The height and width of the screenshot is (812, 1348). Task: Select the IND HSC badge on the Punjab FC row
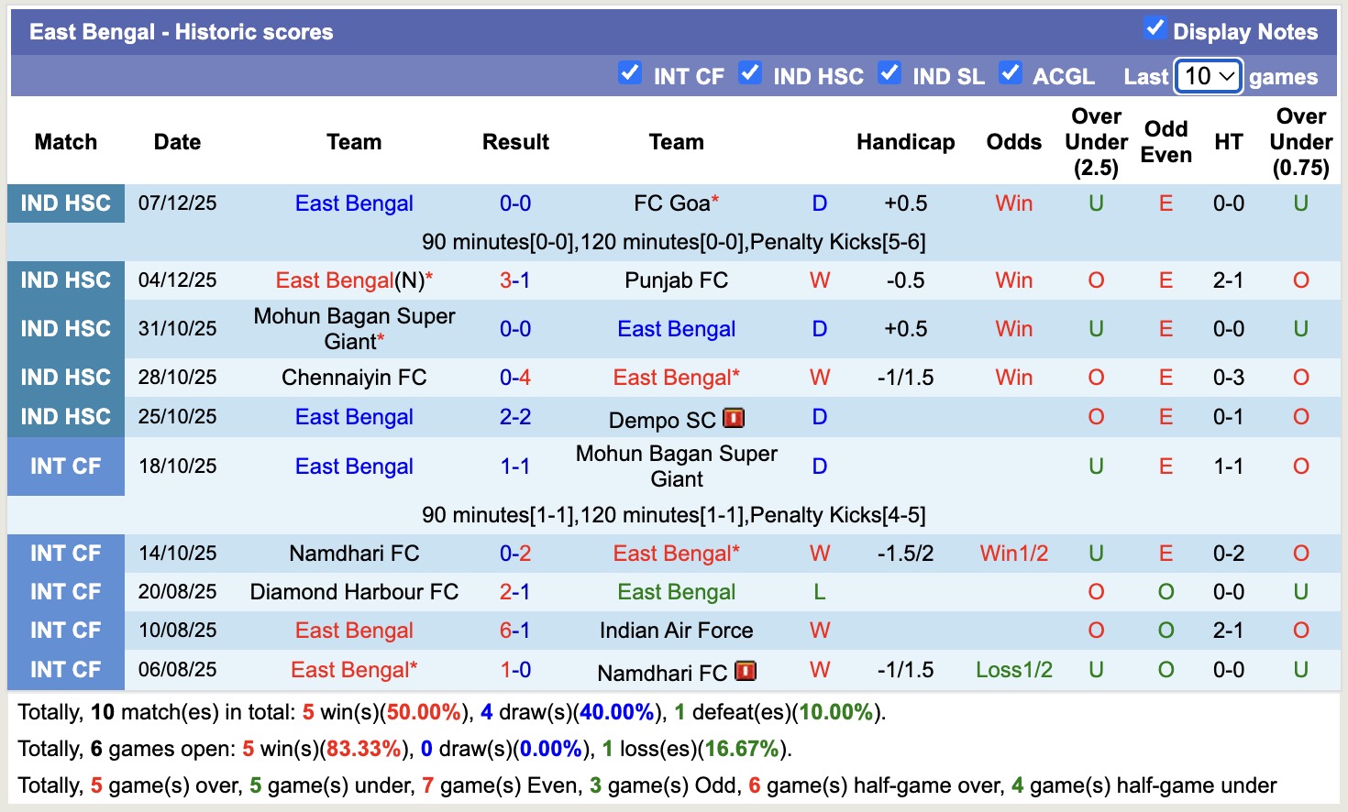tap(65, 280)
